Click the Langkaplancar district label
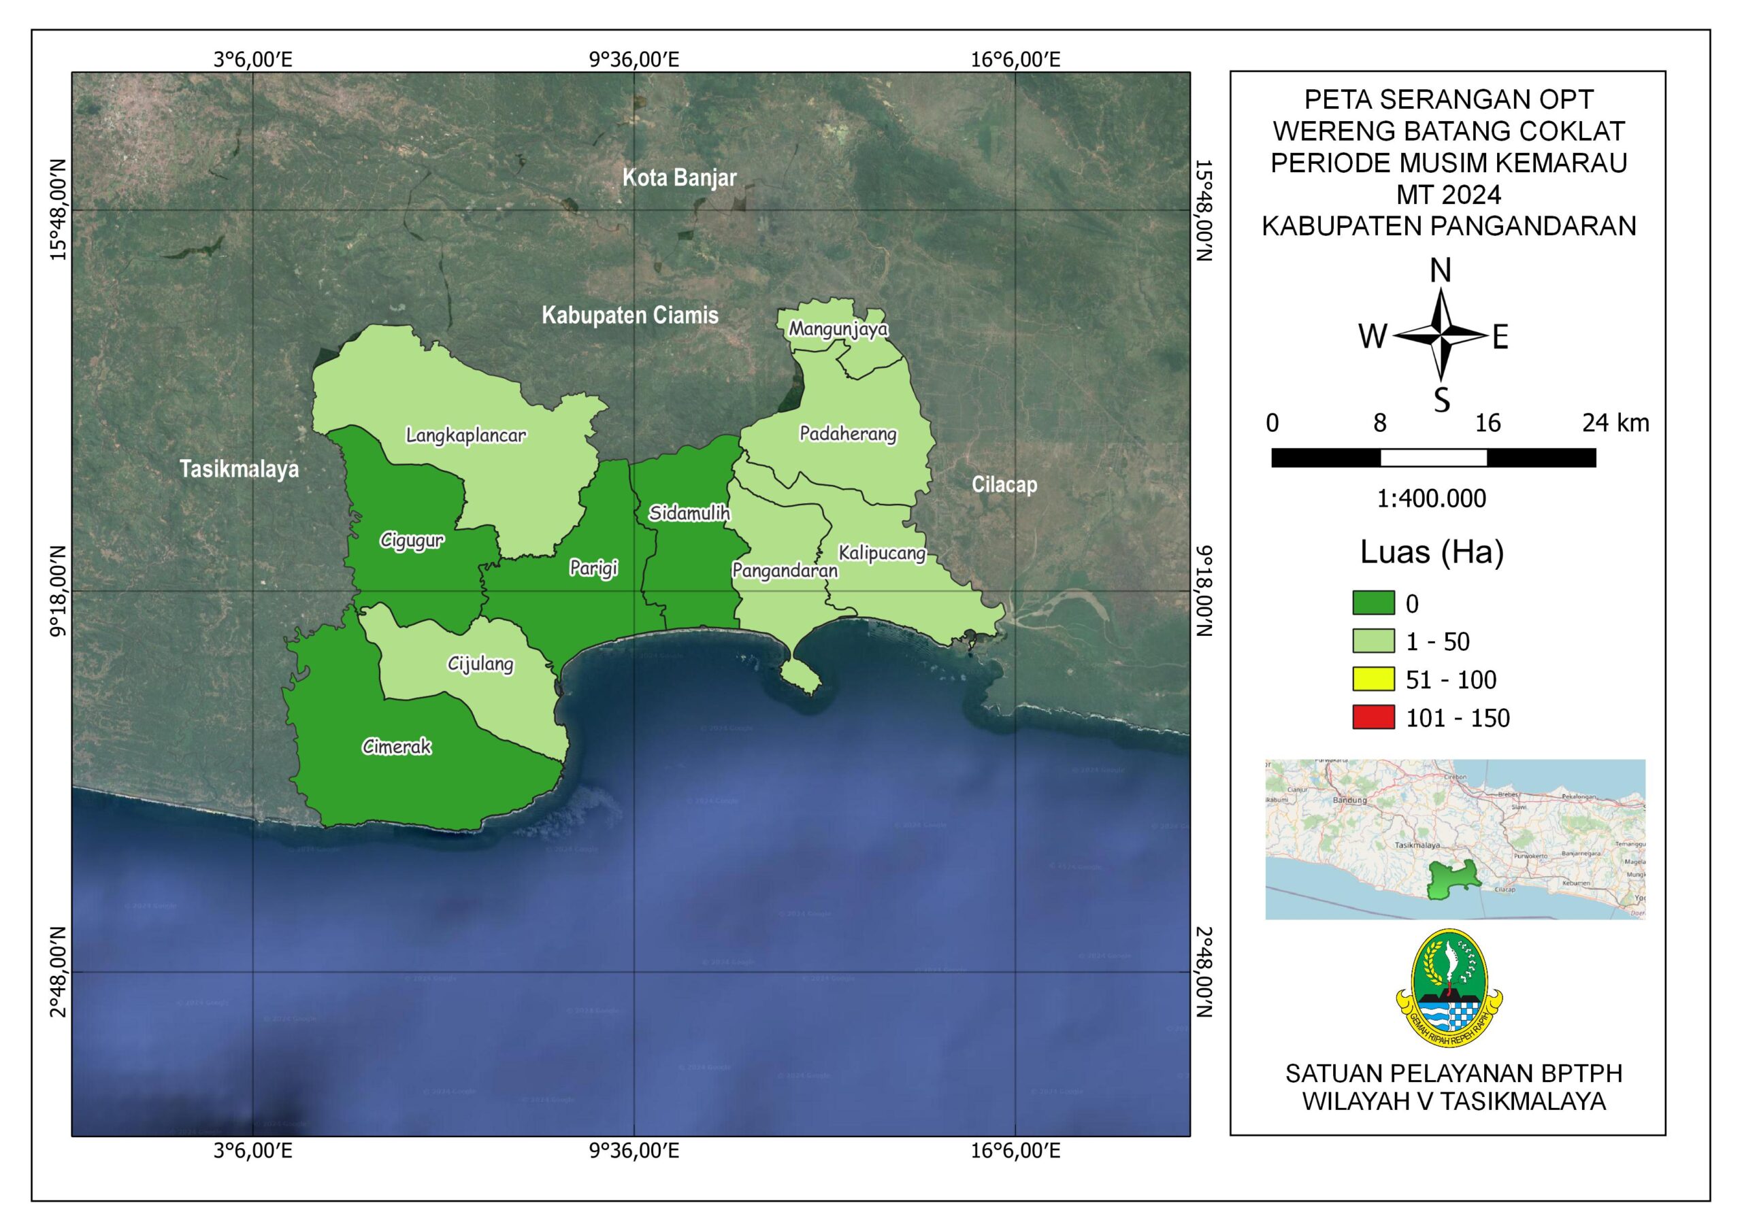The height and width of the screenshot is (1231, 1742). (x=466, y=435)
